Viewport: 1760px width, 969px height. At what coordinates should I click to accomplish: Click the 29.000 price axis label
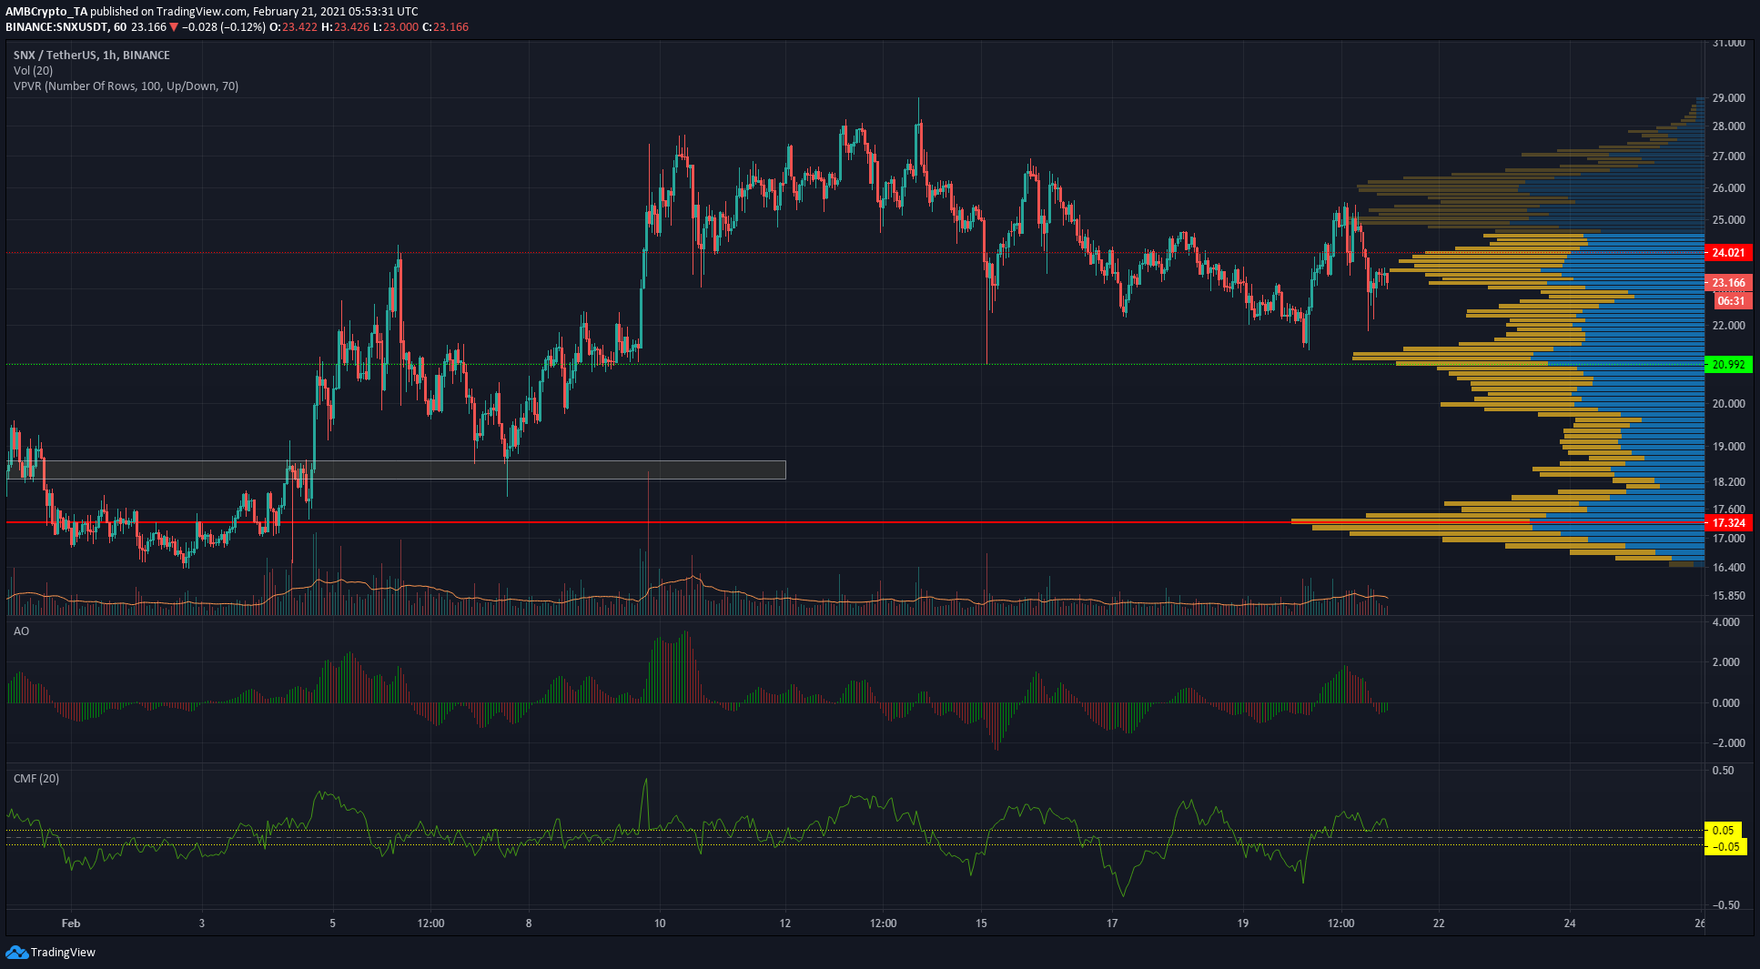1728,97
